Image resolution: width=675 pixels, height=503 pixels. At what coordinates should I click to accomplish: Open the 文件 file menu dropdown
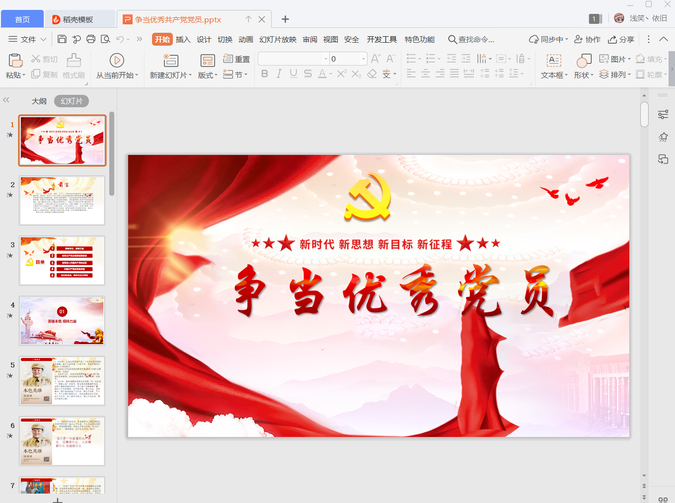(27, 39)
